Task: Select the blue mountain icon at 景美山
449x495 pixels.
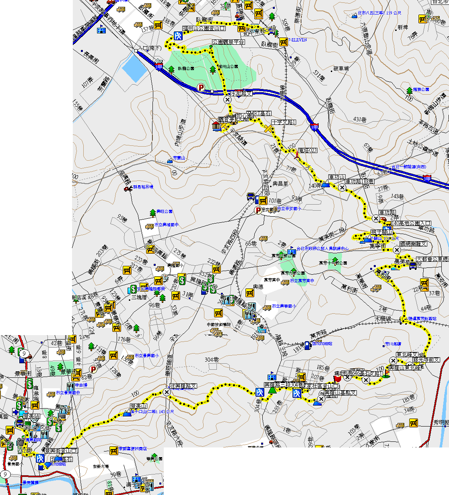Action: pos(127,413)
